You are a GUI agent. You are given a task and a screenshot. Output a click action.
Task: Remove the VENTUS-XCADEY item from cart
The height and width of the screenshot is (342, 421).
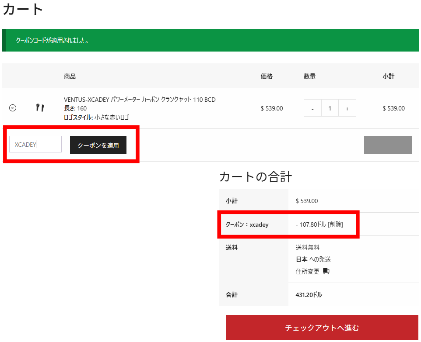pyautogui.click(x=13, y=108)
